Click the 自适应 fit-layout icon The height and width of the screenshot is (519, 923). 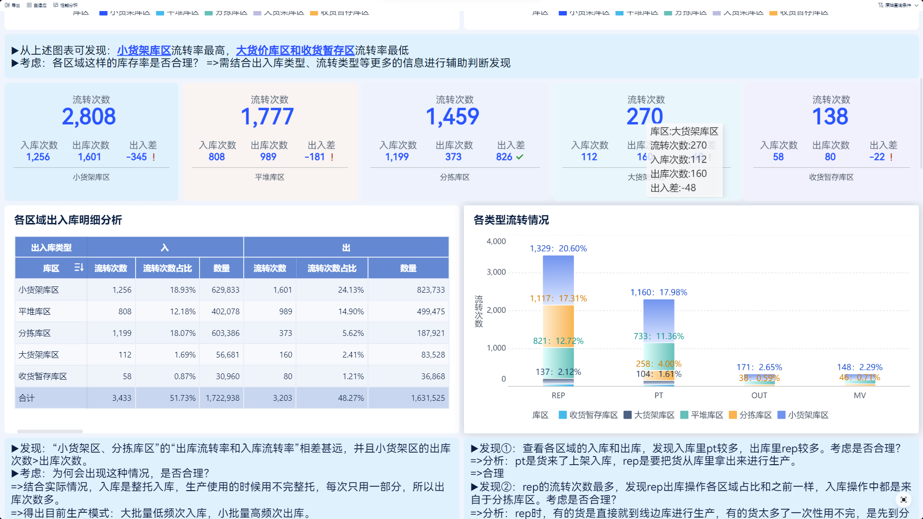[29, 5]
